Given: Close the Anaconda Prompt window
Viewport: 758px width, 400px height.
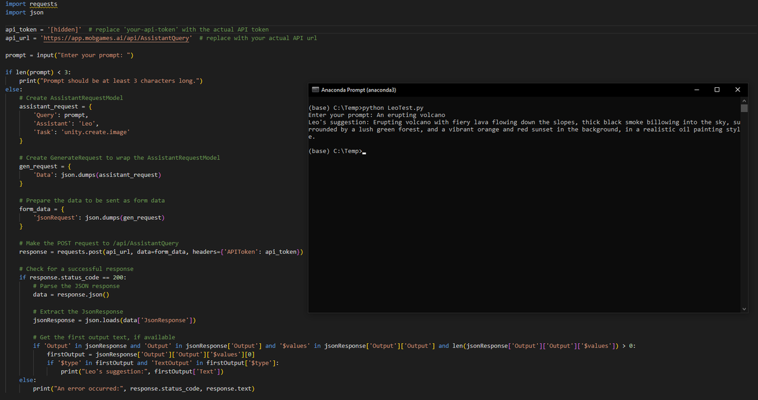Looking at the screenshot, I should pos(738,90).
